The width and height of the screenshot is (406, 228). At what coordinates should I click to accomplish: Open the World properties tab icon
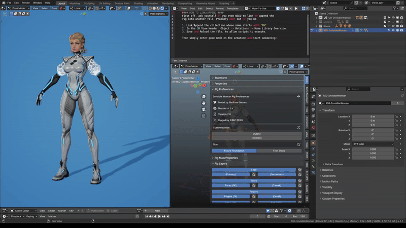pyautogui.click(x=313, y=128)
